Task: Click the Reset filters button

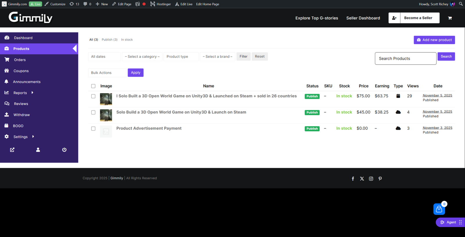Action: click(260, 56)
